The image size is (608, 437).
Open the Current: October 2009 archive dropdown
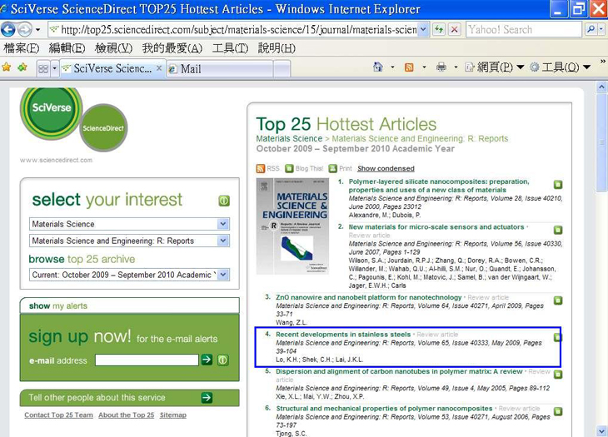129,275
